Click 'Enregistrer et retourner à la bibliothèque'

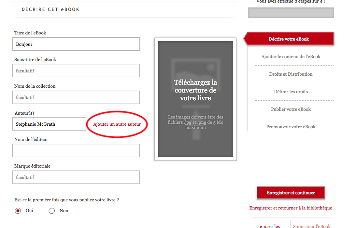[x=291, y=208]
